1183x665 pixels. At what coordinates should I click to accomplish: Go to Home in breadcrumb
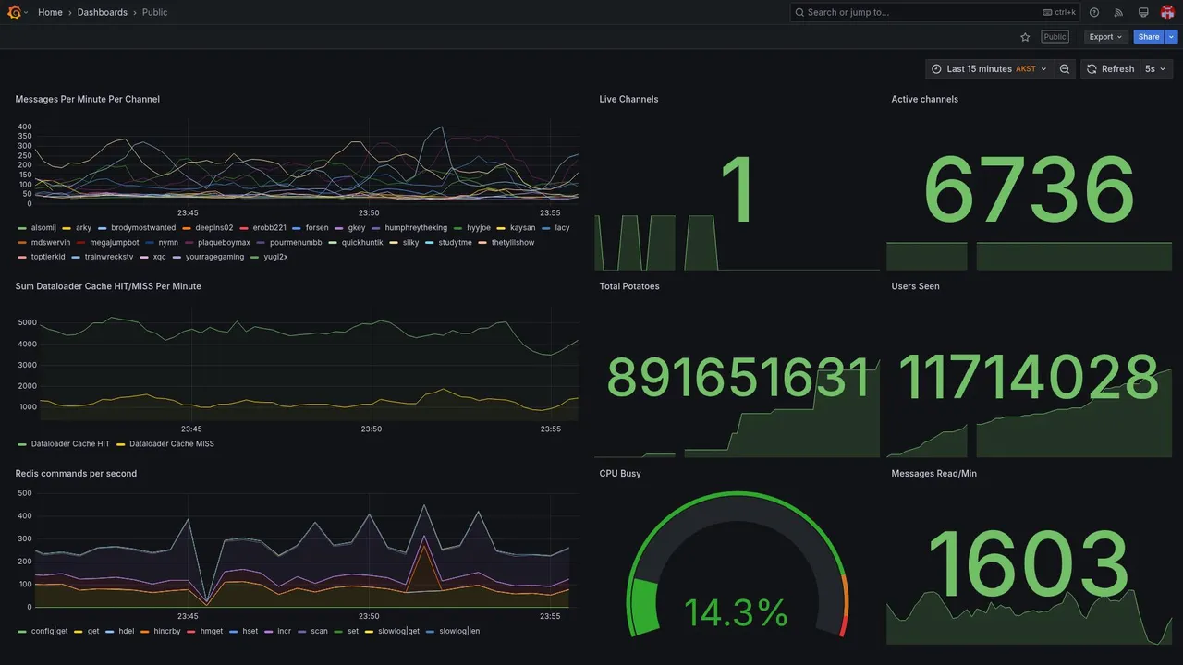(x=50, y=12)
